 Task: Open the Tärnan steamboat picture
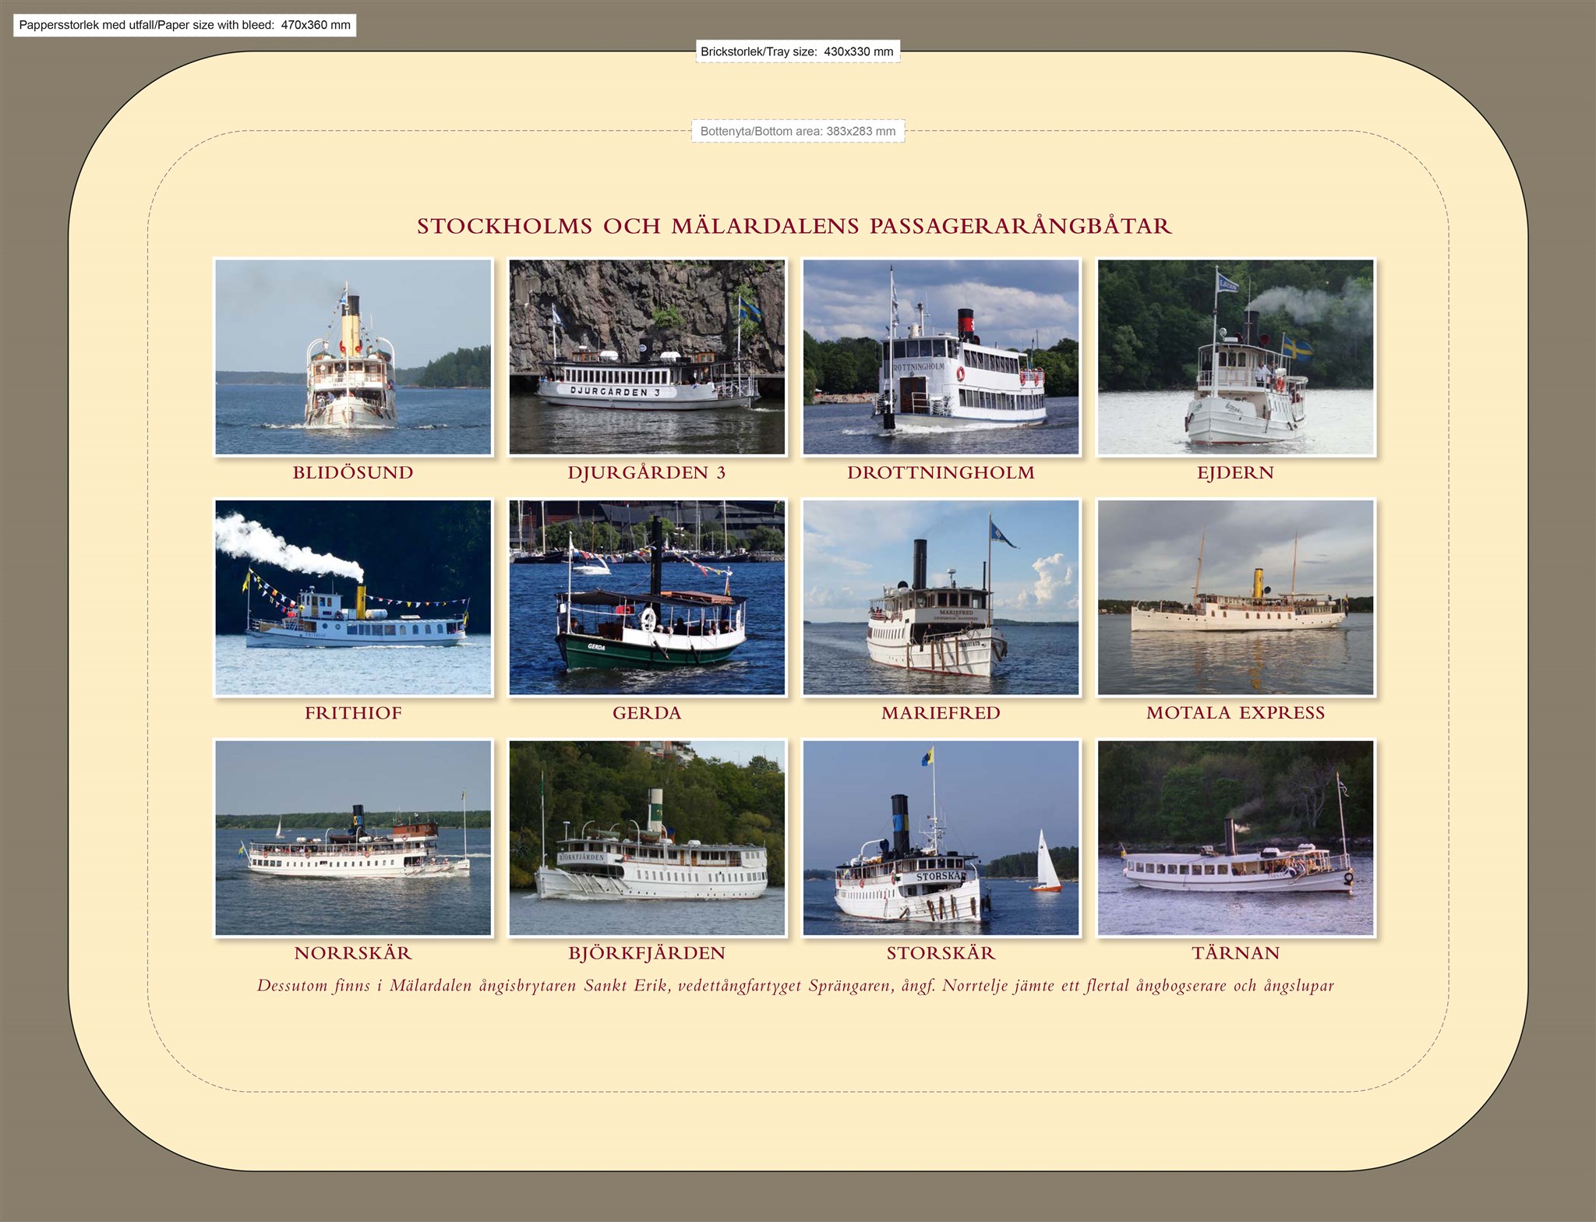pyautogui.click(x=1235, y=837)
